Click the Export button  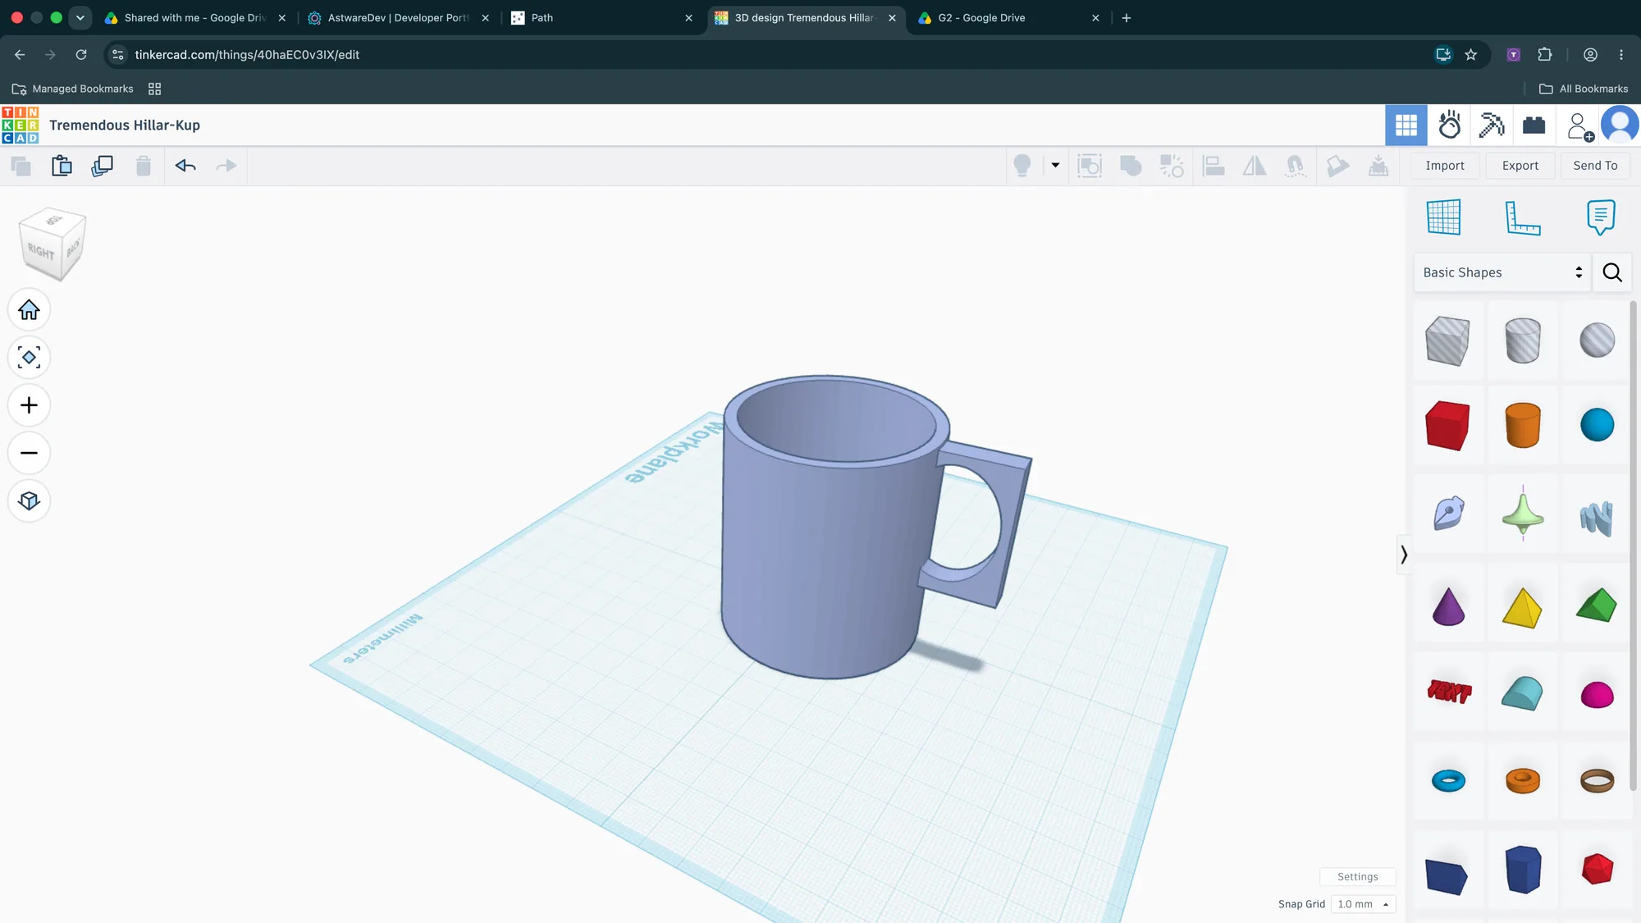1520,166
